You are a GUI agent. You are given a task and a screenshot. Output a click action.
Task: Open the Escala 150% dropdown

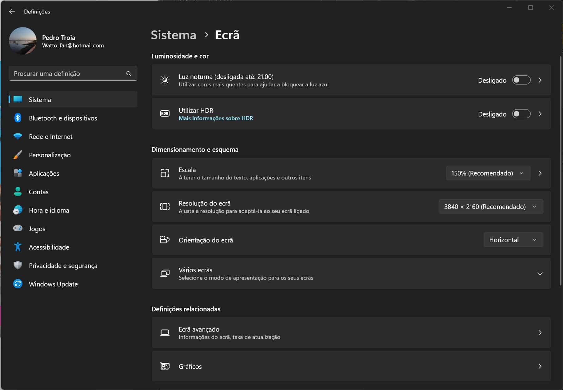tap(488, 173)
